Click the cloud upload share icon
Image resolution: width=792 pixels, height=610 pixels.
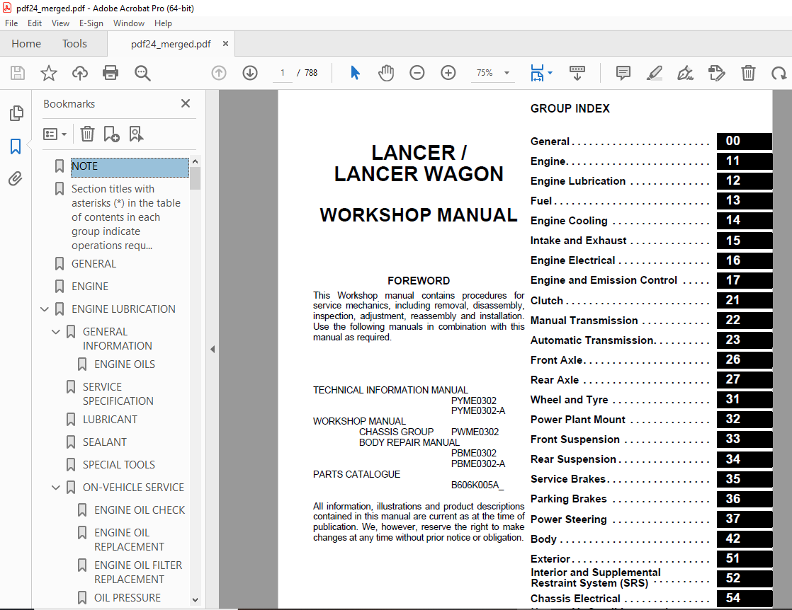coord(80,73)
